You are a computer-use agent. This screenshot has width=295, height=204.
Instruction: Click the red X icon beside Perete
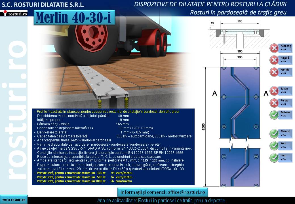tap(274, 103)
